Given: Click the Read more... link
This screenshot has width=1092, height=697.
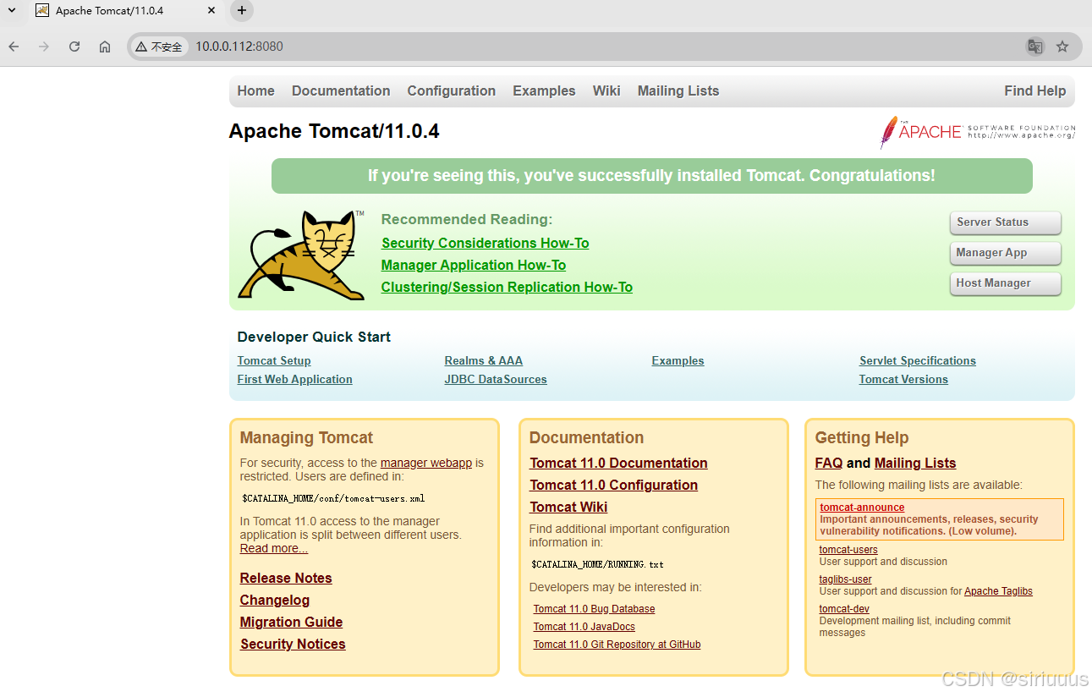Looking at the screenshot, I should point(274,548).
